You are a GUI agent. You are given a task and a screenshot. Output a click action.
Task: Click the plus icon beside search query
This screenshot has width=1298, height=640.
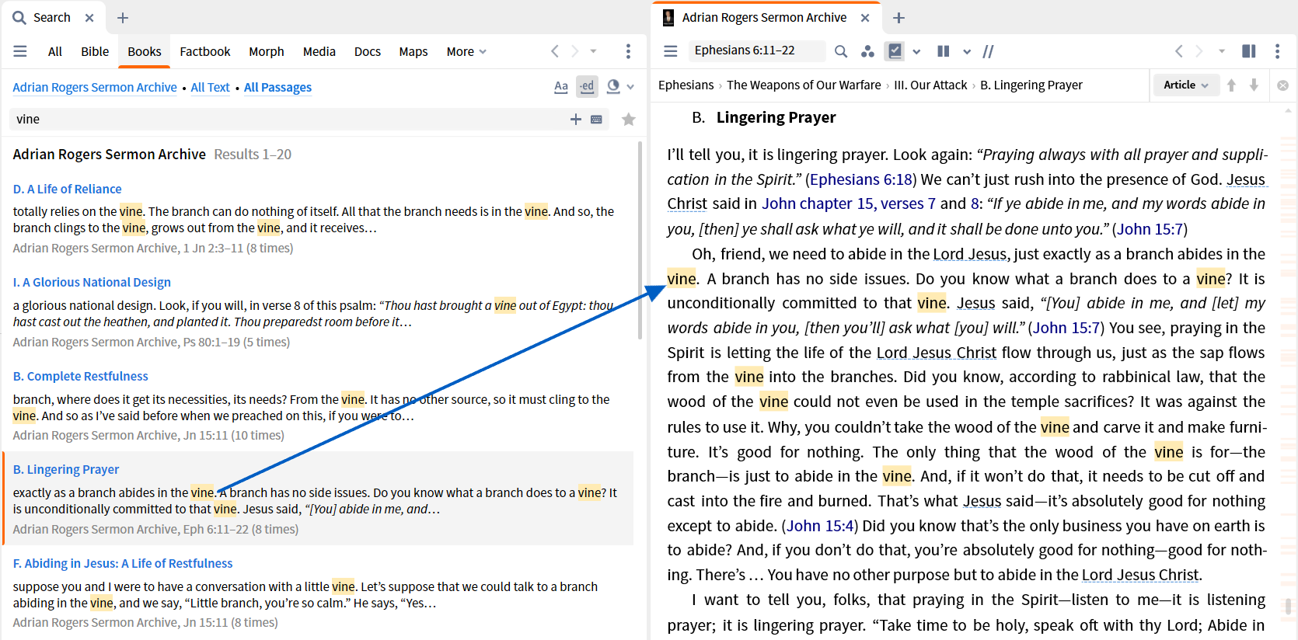(x=576, y=119)
